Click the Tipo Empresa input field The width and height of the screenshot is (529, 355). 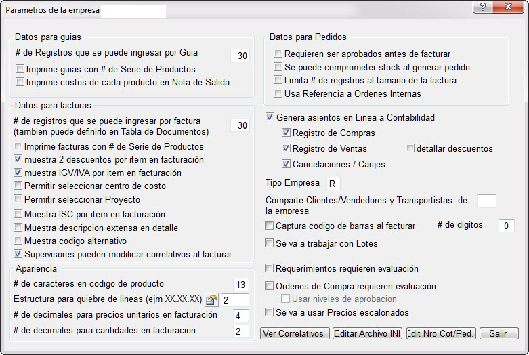332,184
